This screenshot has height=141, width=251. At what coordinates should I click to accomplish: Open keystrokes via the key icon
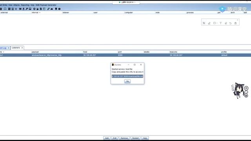pyautogui.click(x=27, y=9)
